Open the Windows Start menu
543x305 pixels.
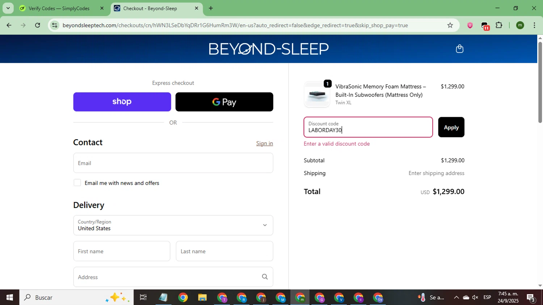click(9, 297)
